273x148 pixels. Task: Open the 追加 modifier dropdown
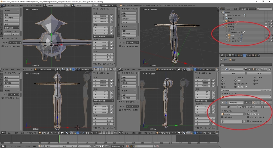pos(246,65)
